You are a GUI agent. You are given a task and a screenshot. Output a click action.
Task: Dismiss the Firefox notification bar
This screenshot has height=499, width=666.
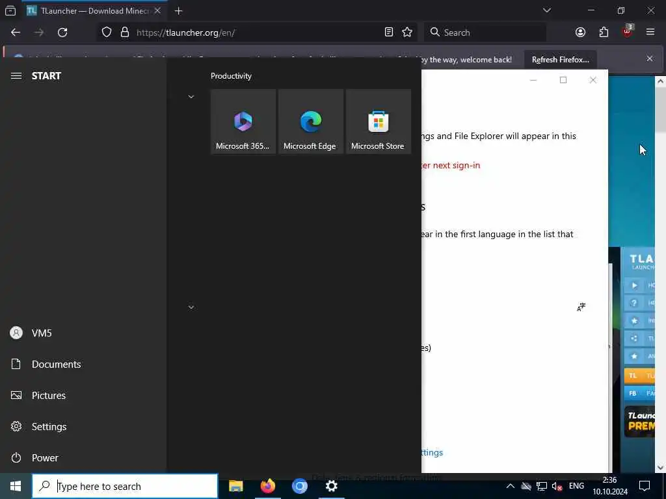point(650,59)
